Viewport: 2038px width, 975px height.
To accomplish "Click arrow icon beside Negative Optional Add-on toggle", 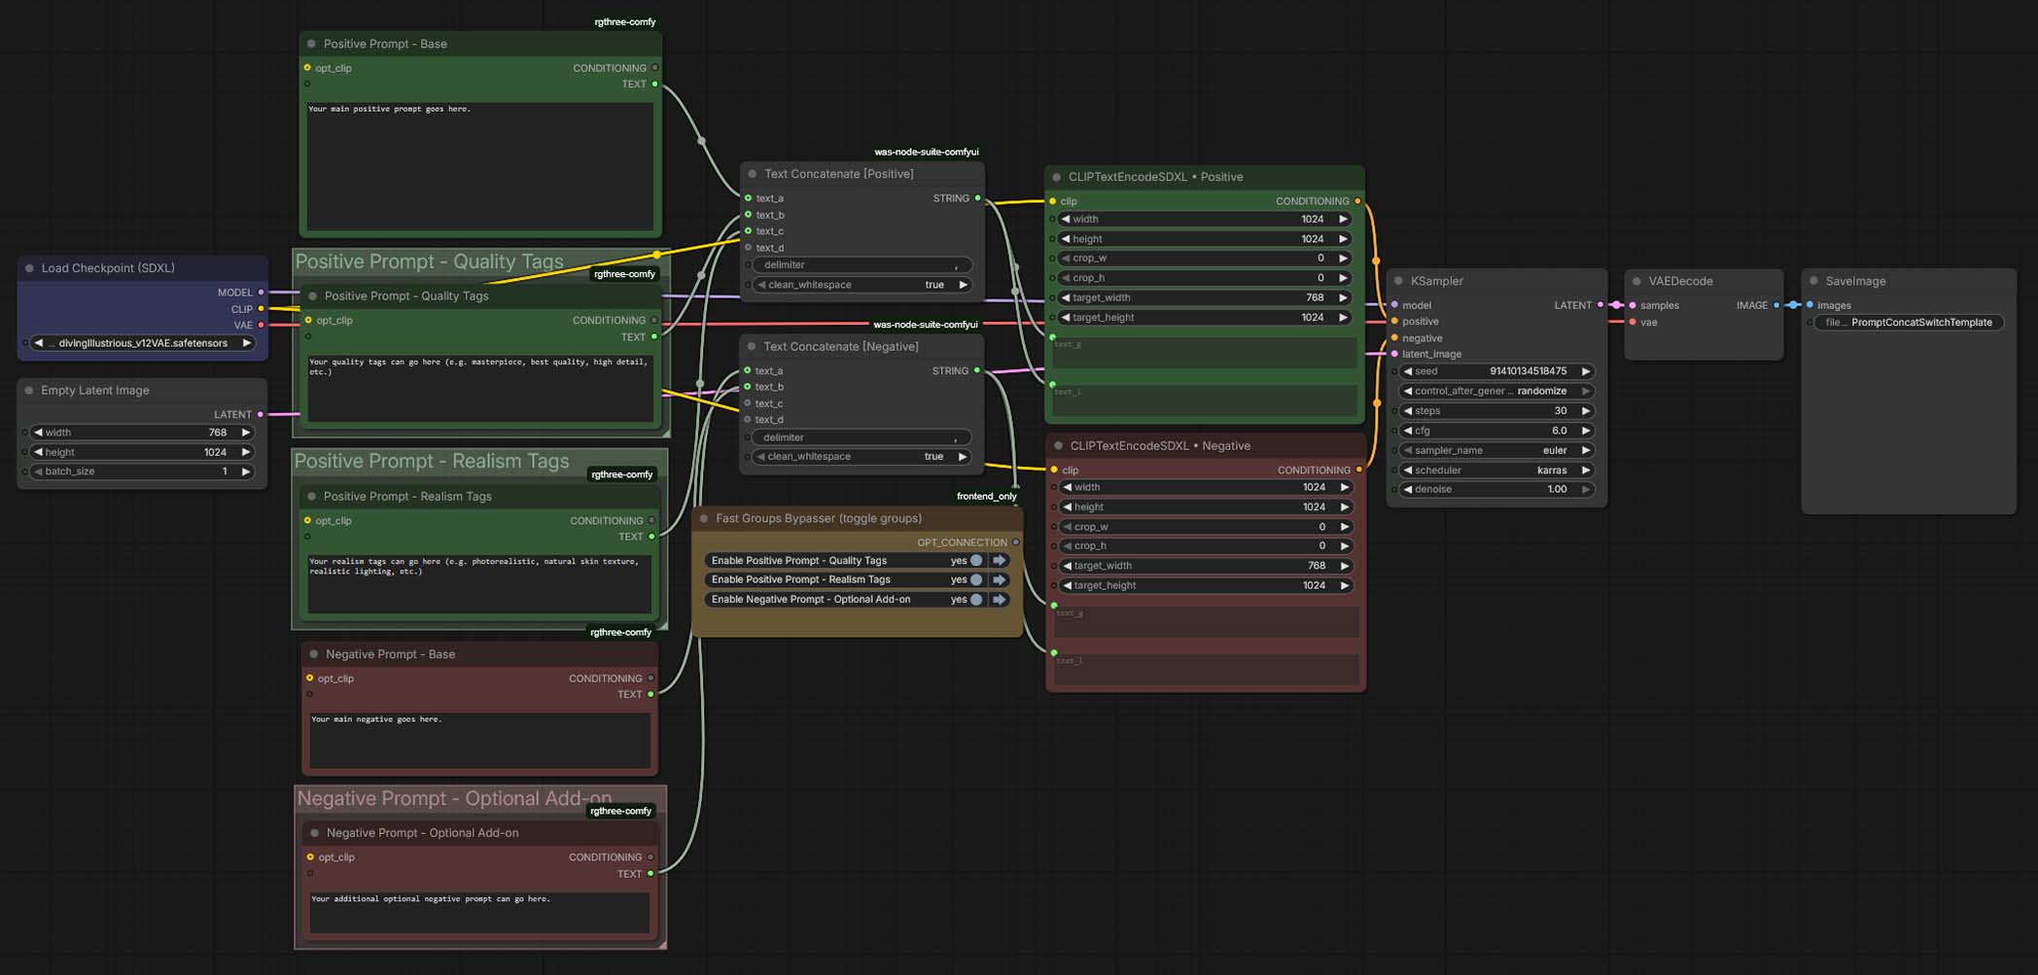I will coord(999,600).
